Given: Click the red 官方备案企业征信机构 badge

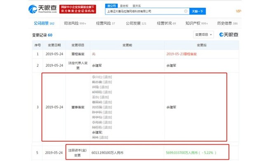Looking at the screenshot, I should click(x=78, y=9).
